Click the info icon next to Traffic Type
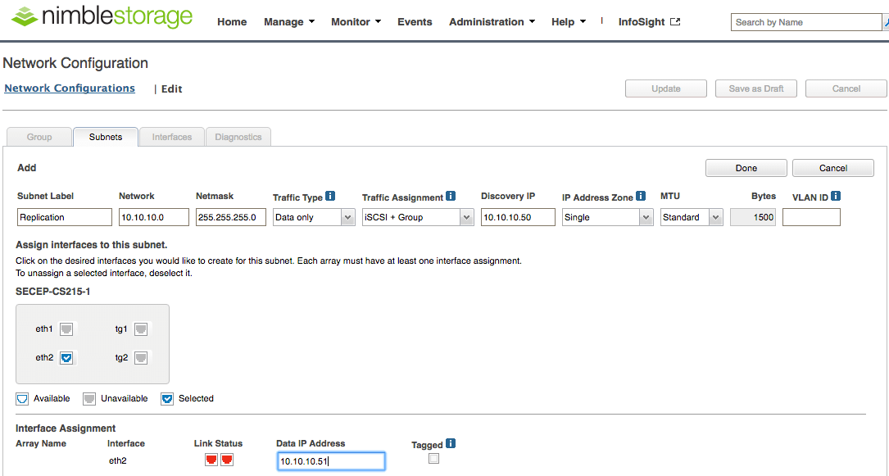889x476 pixels. pos(330,197)
